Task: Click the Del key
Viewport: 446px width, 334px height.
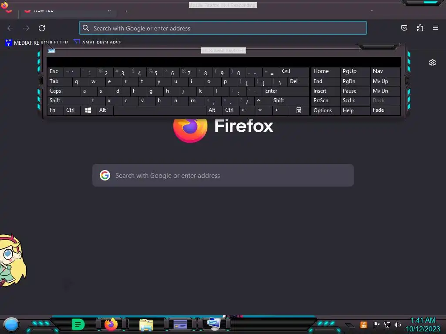Action: click(298, 82)
